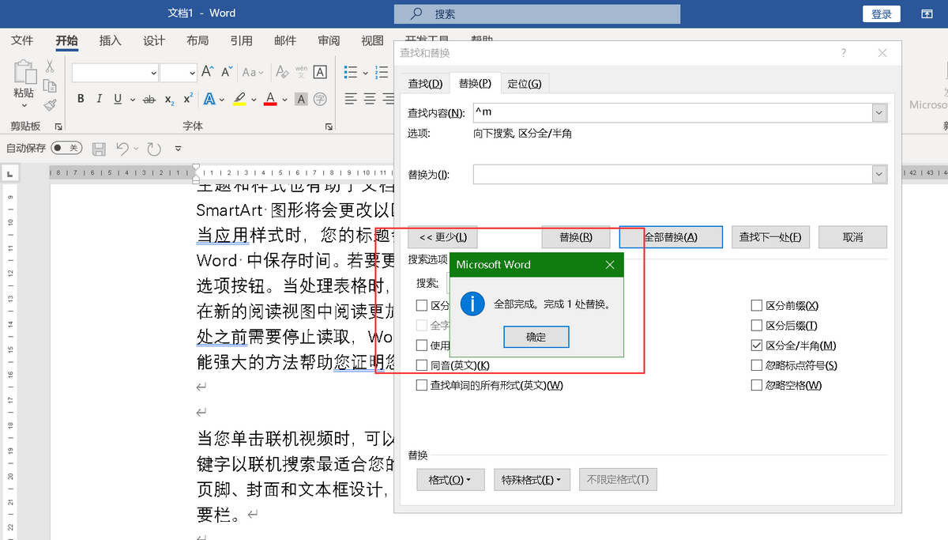
Task: Expand the highlight color arrow
Action: click(253, 100)
